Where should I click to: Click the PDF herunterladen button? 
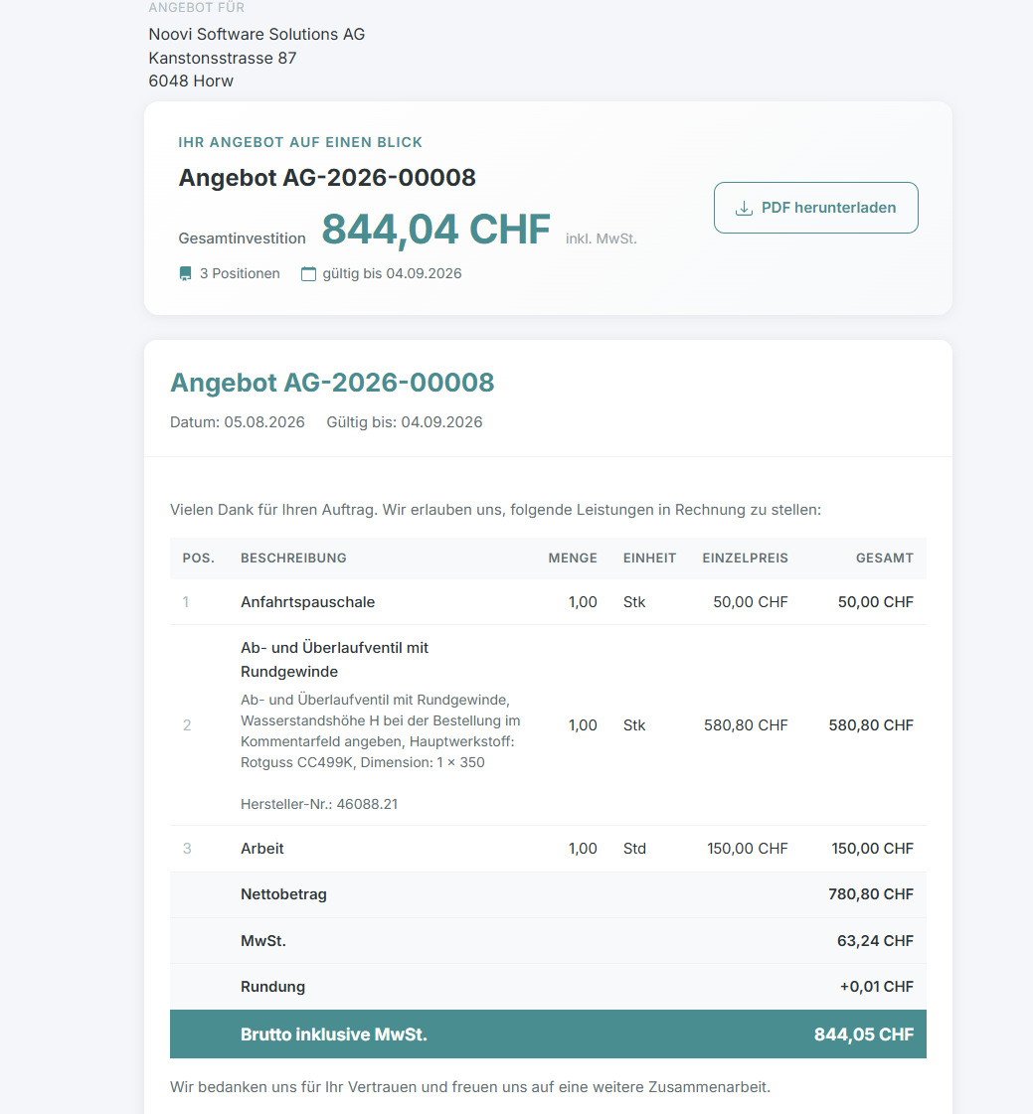815,208
